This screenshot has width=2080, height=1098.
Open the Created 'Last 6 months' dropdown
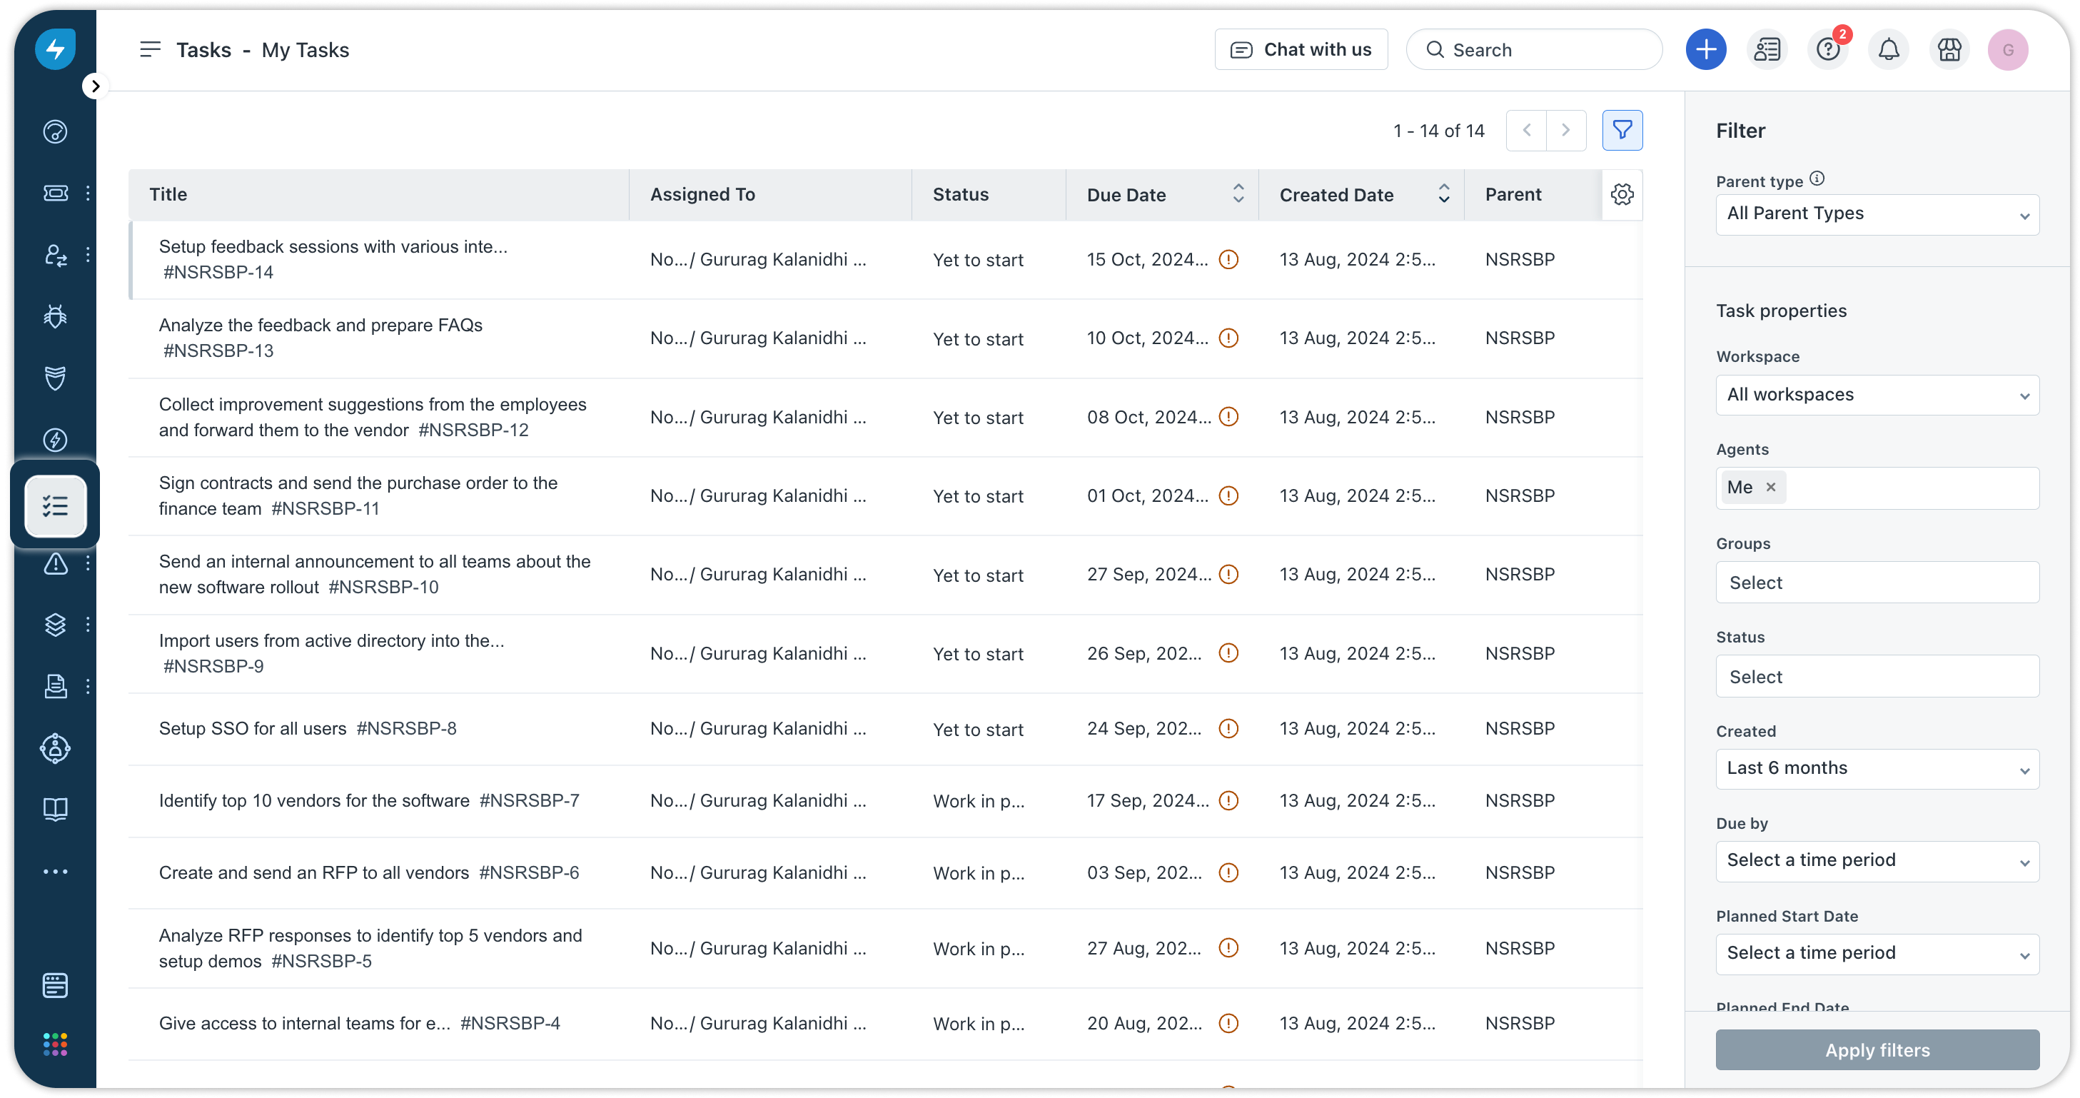coord(1877,769)
